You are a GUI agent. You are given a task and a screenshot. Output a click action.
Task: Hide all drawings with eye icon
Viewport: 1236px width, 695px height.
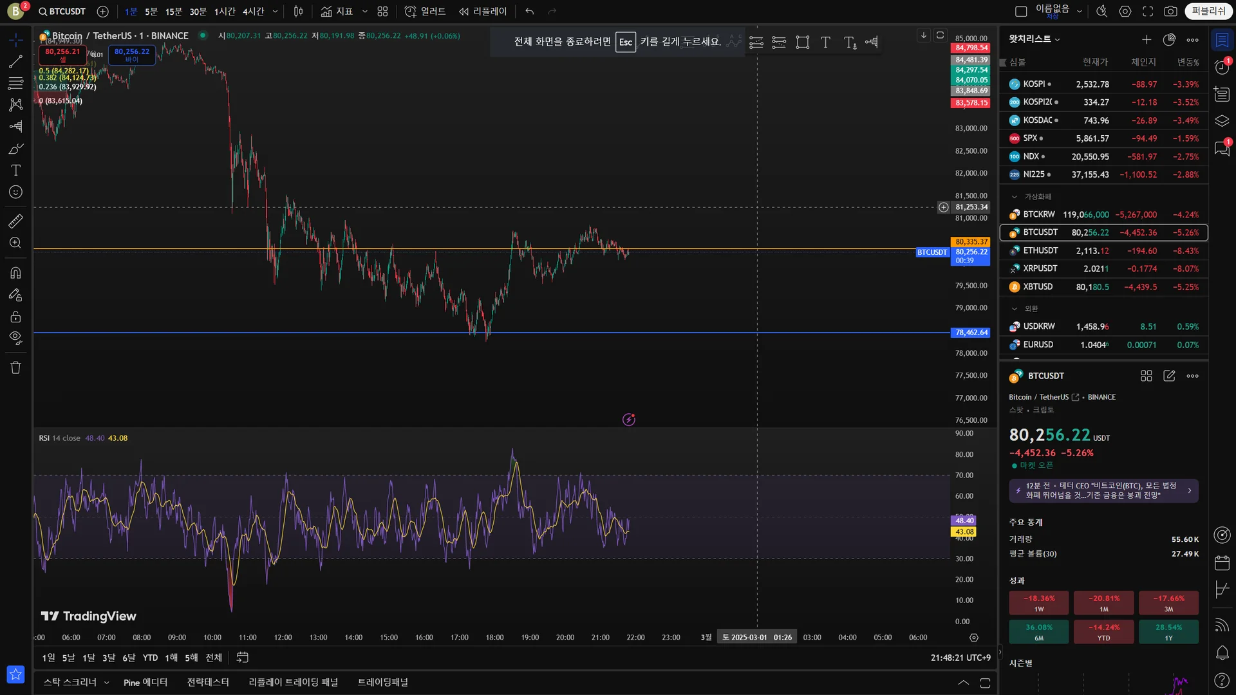coord(15,338)
